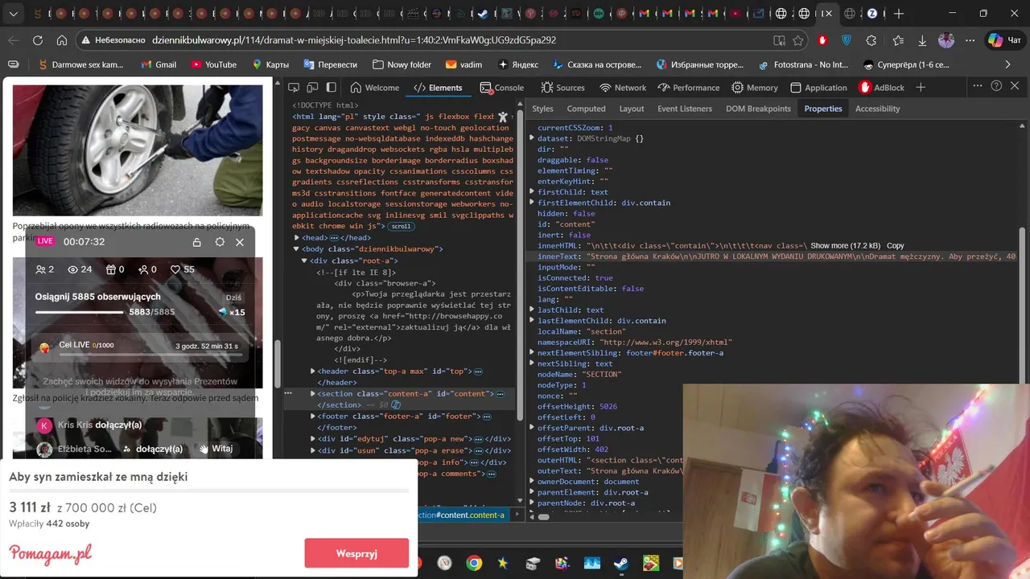Open new browser tab plus button
The height and width of the screenshot is (579, 1030).
tap(899, 14)
